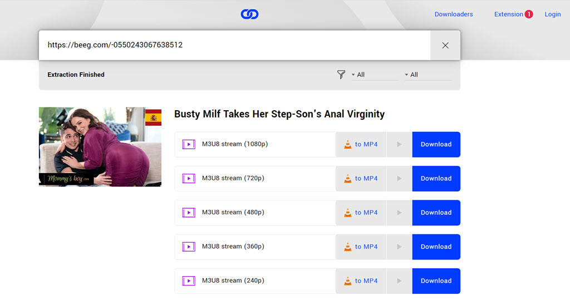Viewport: 570px width, 300px height.
Task: Play the 240p stream preview
Action: click(399, 281)
